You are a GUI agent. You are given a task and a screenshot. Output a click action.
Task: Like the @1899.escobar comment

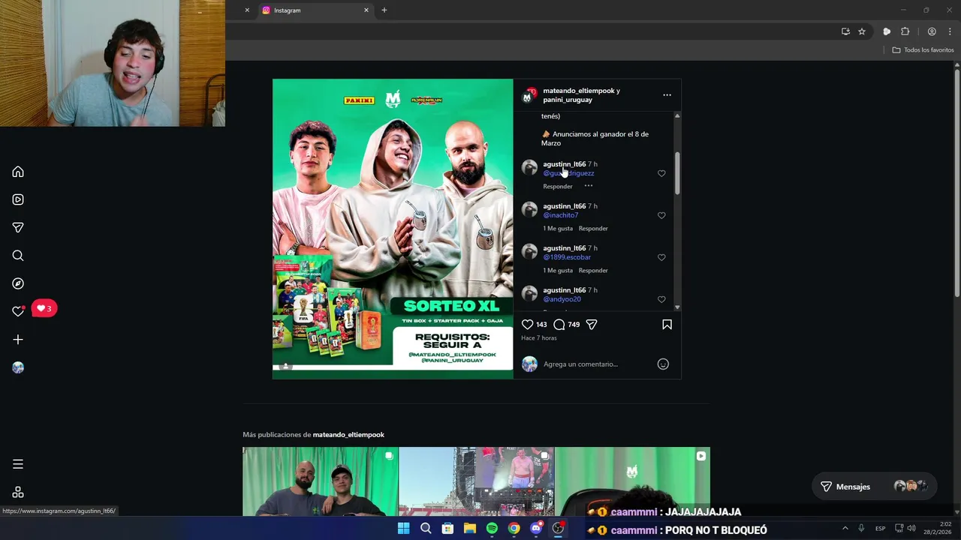click(661, 257)
